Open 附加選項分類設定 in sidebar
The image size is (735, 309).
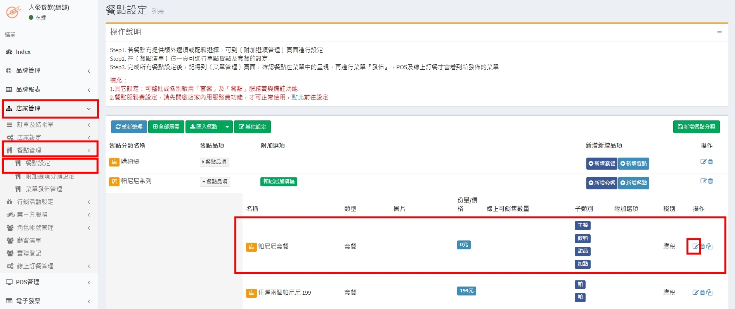pos(50,176)
